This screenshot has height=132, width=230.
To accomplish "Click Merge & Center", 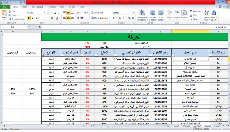I will click(x=100, y=18).
